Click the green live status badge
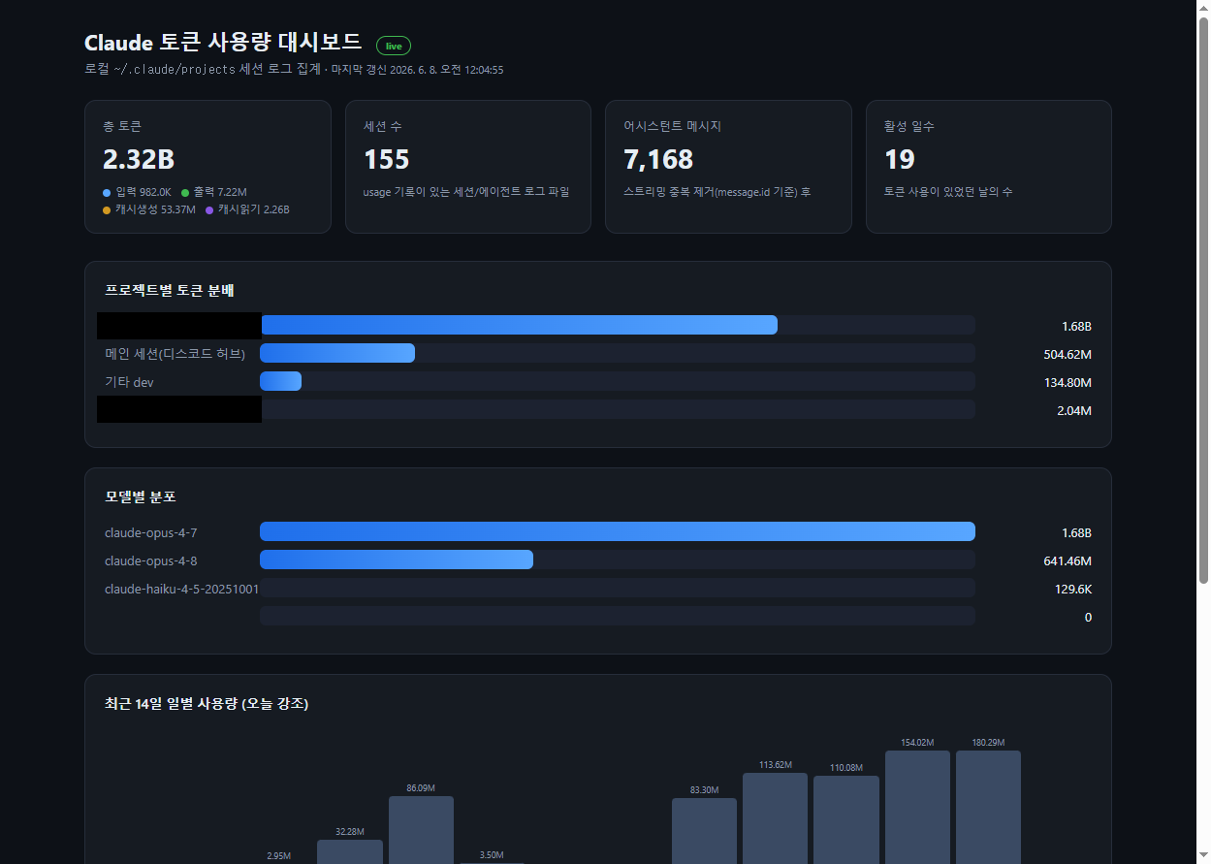 pyautogui.click(x=394, y=46)
